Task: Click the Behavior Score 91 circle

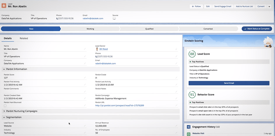Action: [192, 95]
